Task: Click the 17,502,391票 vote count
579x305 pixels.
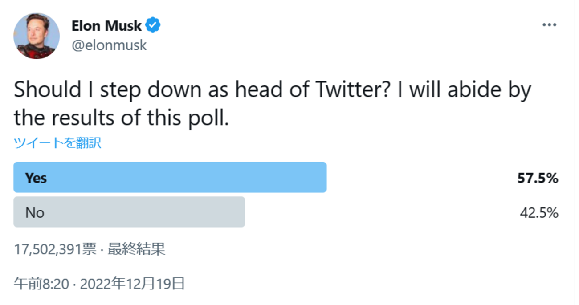Action: click(55, 249)
